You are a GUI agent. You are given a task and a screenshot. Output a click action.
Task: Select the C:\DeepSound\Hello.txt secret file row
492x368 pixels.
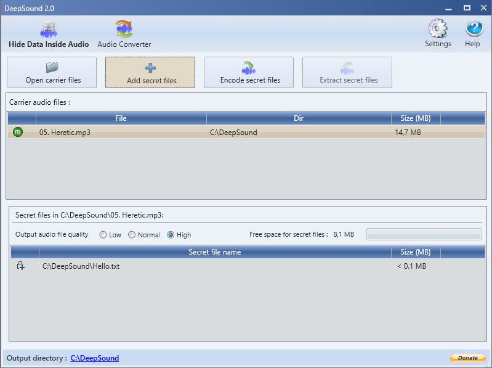(x=185, y=266)
